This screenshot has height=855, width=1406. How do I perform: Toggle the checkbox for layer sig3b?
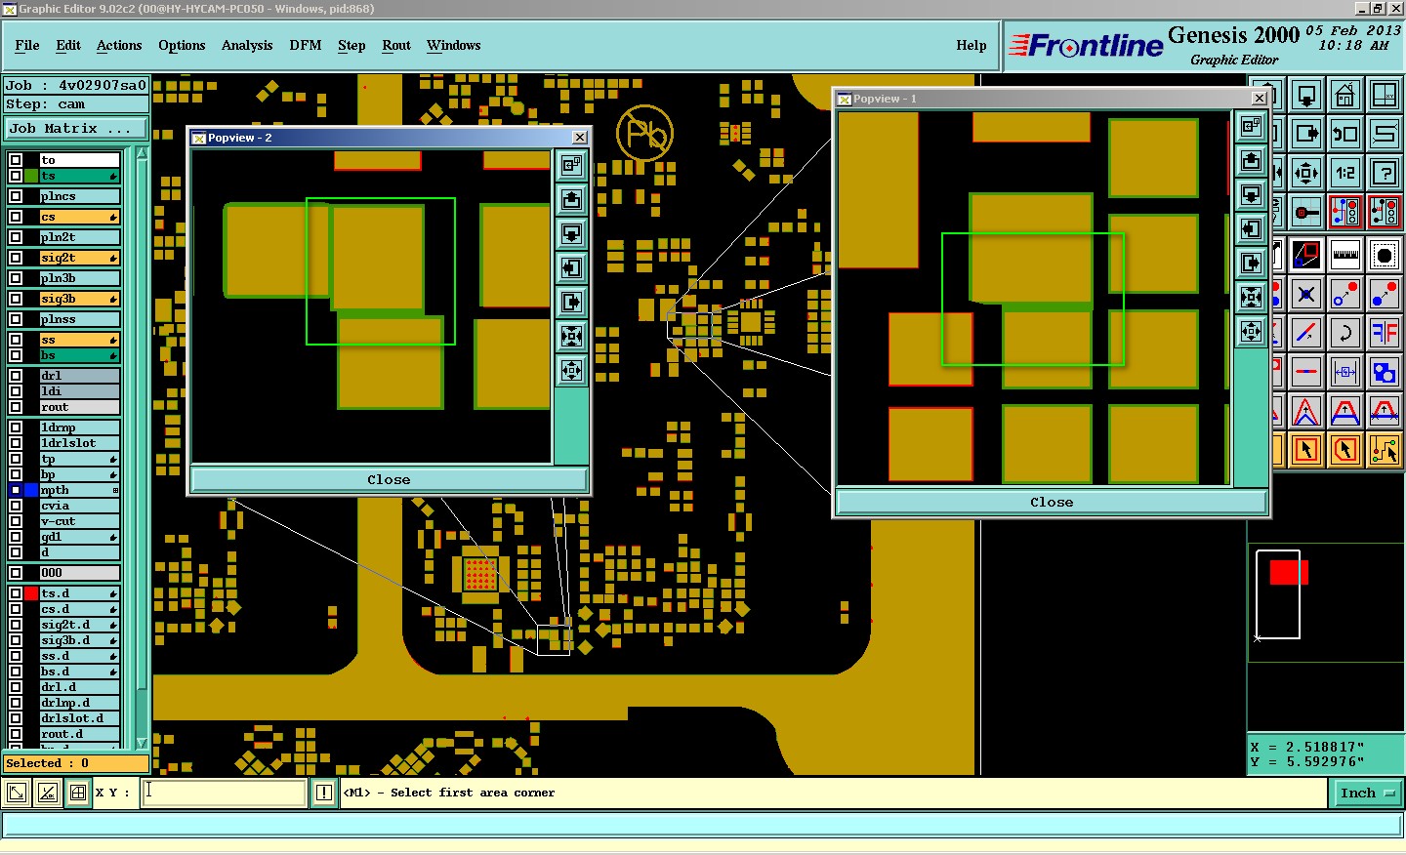[16, 299]
